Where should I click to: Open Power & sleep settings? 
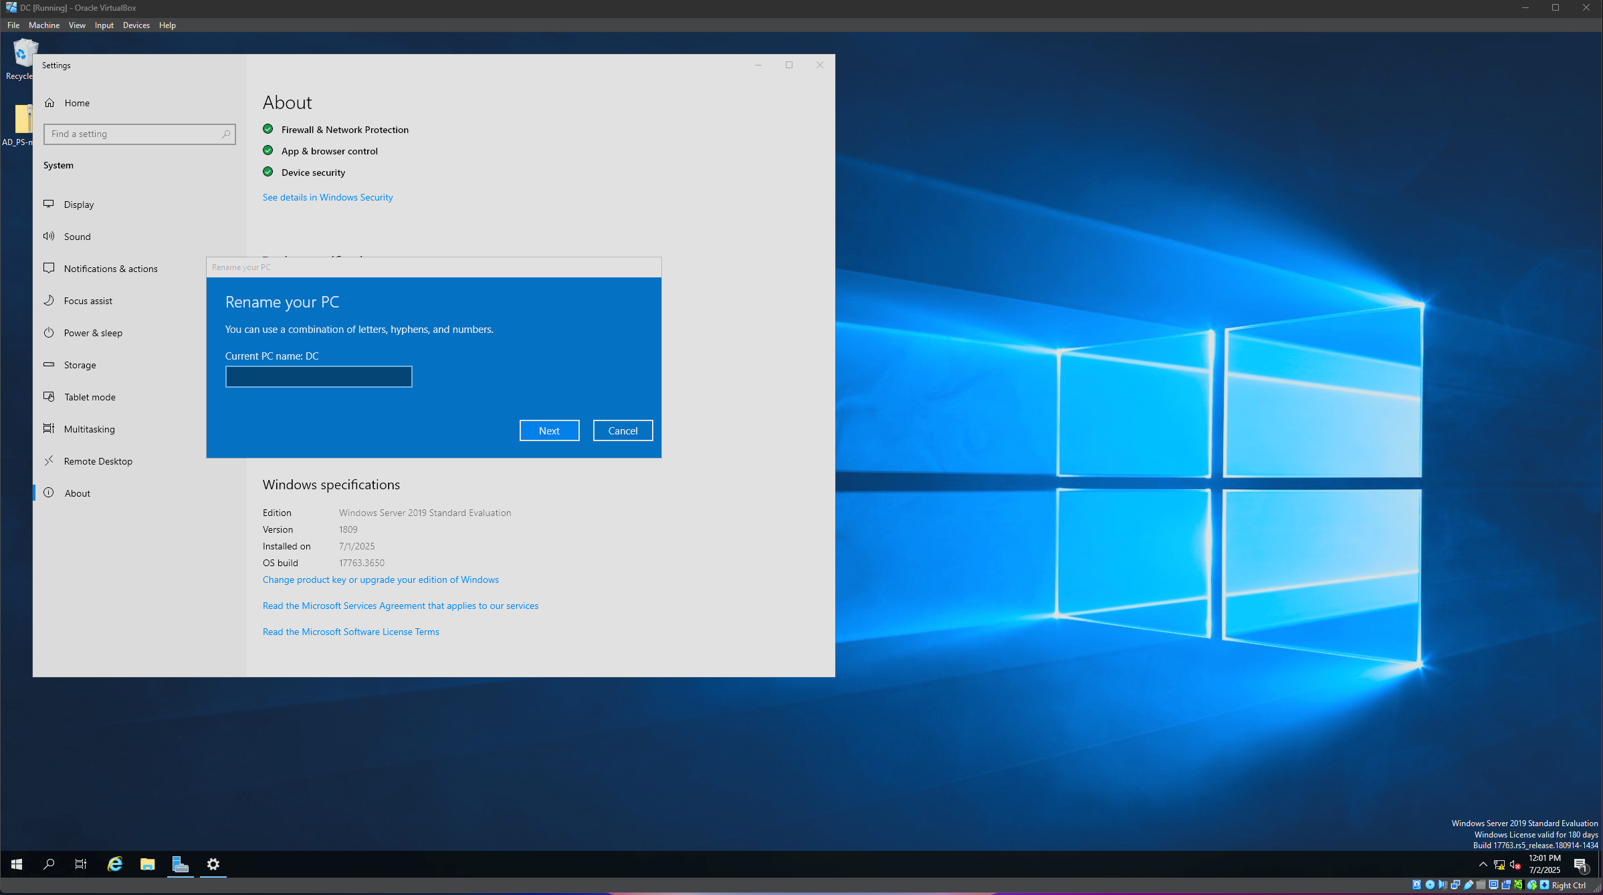(x=120, y=333)
